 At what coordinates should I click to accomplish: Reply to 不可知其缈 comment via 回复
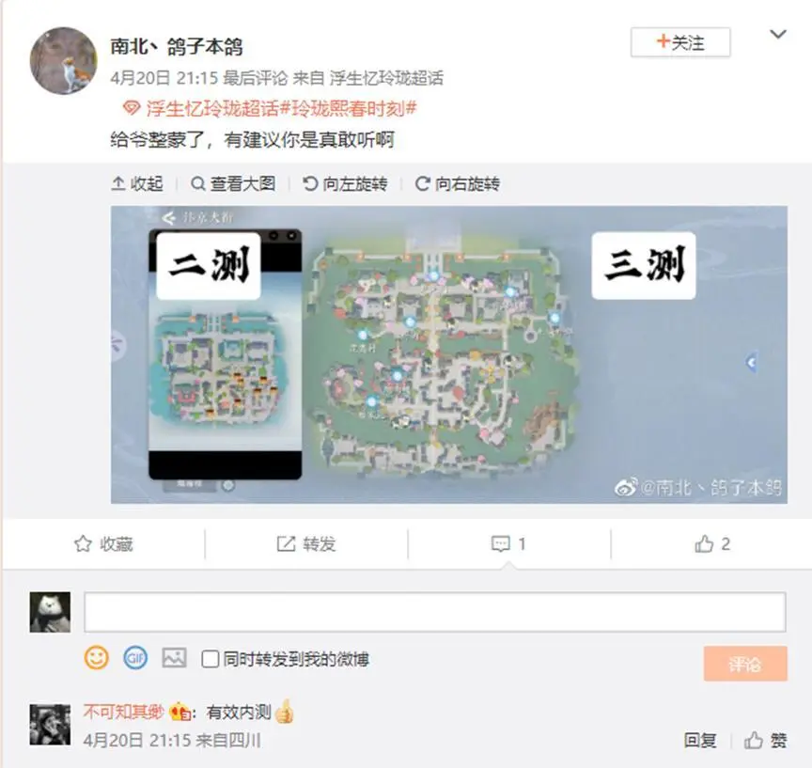point(700,740)
